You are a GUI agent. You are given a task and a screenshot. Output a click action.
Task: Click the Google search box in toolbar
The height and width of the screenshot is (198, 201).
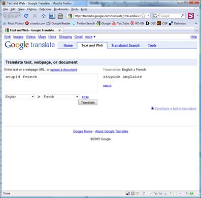[x=171, y=16]
